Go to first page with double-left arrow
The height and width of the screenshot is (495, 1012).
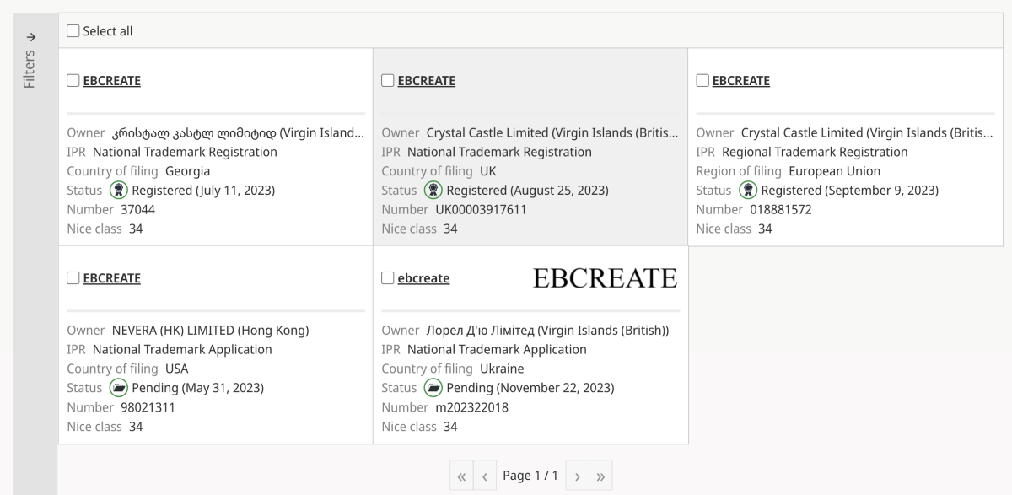tap(461, 476)
